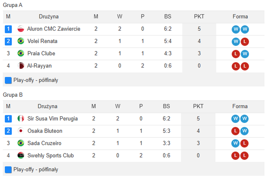Click the Libya flag next to Swehly Sports Club
The image size is (267, 182).
click(21, 156)
